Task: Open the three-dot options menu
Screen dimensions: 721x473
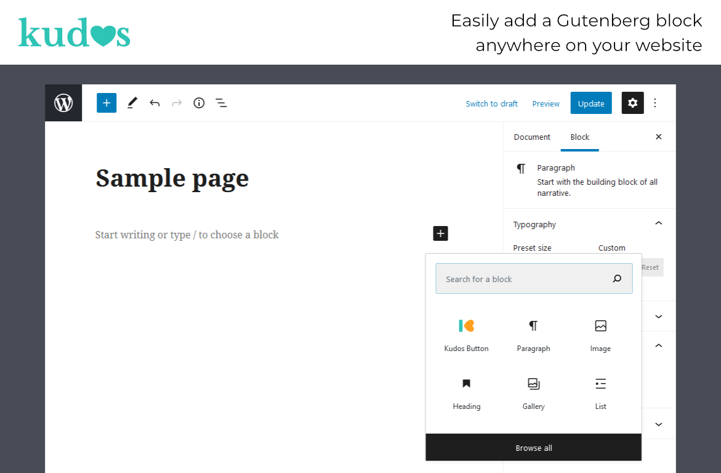Action: pos(655,103)
